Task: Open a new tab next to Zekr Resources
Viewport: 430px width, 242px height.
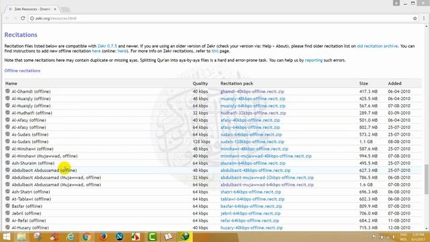Action: [65, 9]
